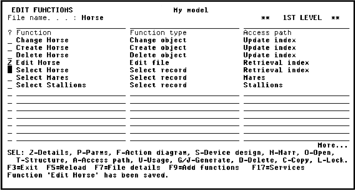The height and width of the screenshot is (191, 355).
Task: Click the cursor block beside Select Horse
Action: pos(10,70)
